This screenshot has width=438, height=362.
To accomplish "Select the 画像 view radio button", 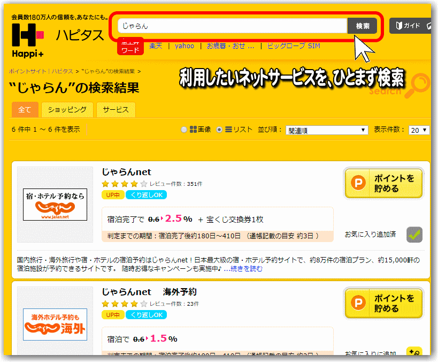I will click(184, 130).
